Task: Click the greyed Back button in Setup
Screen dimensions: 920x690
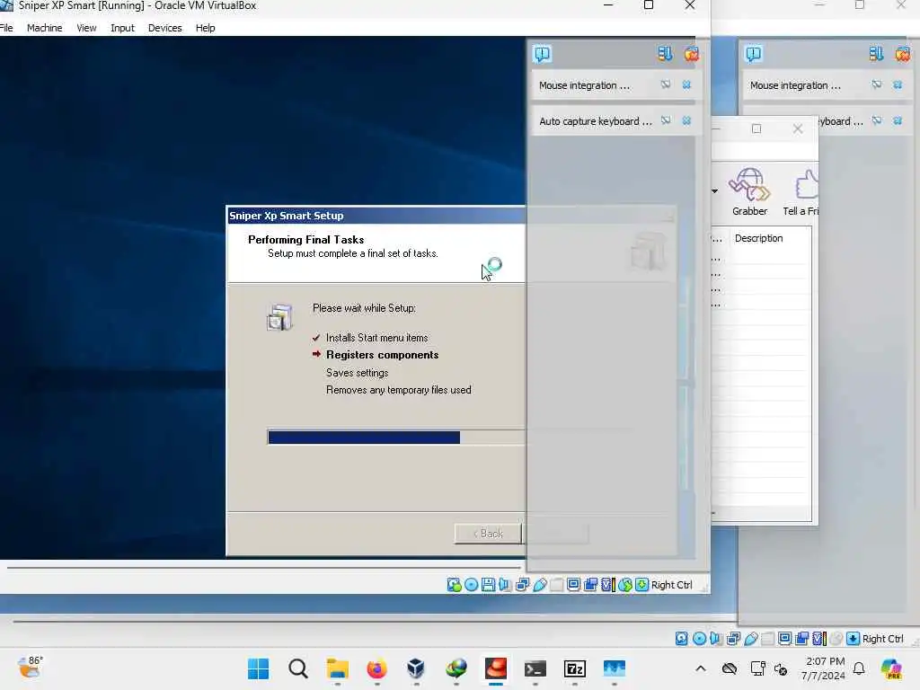Action: (488, 534)
